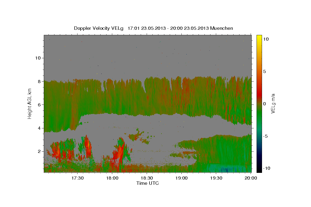Click the height tick label 6
Image resolution: width=311 pixels, height=207 pixels.
[39, 105]
